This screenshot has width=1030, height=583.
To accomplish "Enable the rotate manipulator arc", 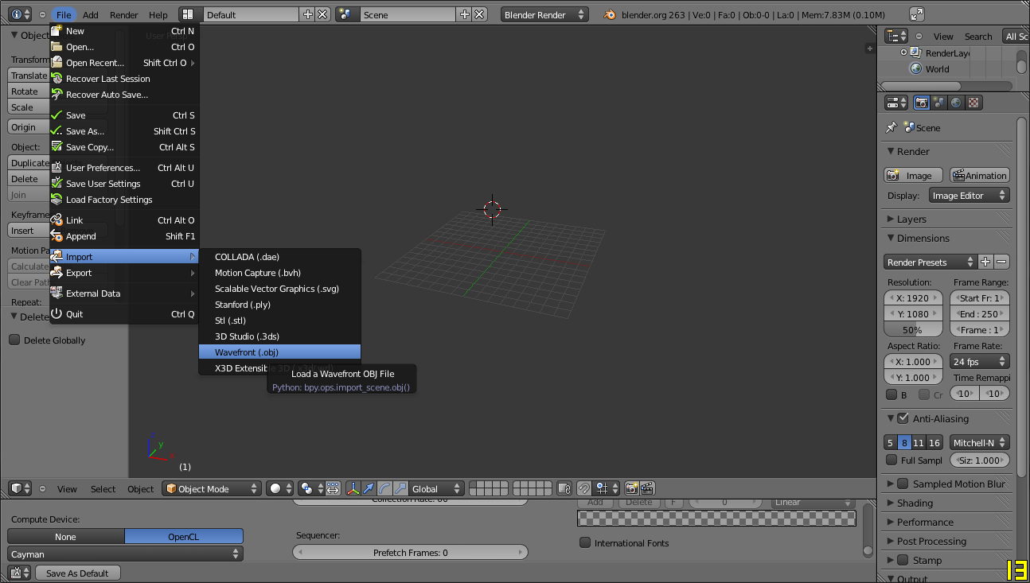I will point(384,488).
